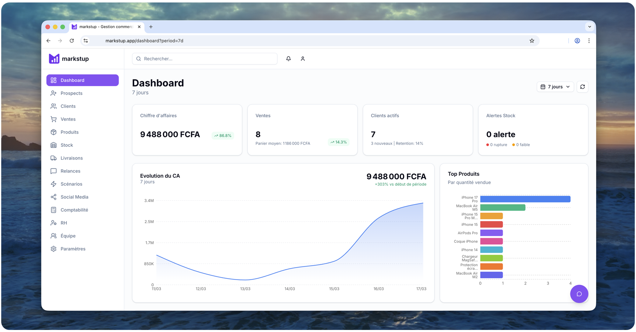Open Paramètres settings in the sidebar
The height and width of the screenshot is (332, 636).
coord(73,249)
